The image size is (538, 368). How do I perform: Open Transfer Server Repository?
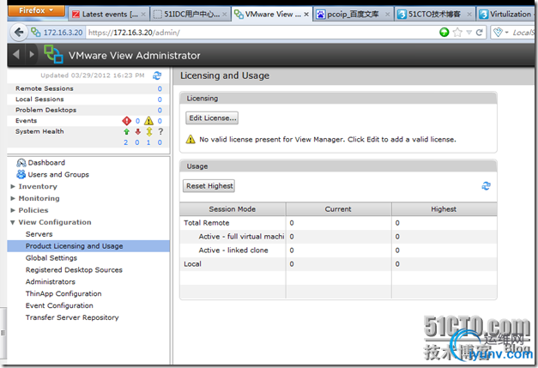[x=72, y=317]
